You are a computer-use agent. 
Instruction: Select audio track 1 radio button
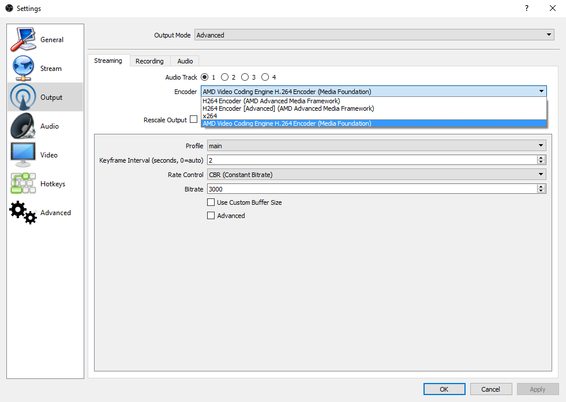tap(205, 77)
